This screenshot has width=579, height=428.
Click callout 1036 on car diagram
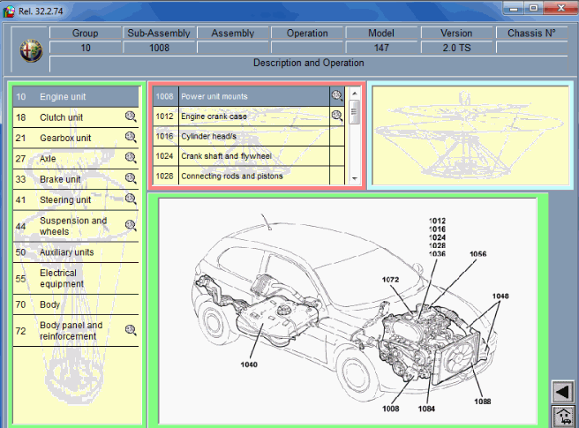click(437, 253)
